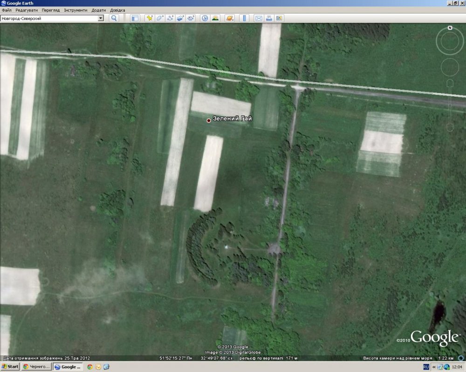Open the Перегляд menu
Screen dimensions: 466x372
click(51, 10)
